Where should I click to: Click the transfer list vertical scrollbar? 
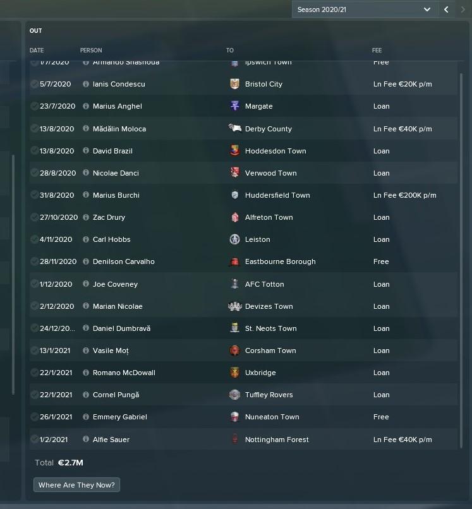(461, 261)
